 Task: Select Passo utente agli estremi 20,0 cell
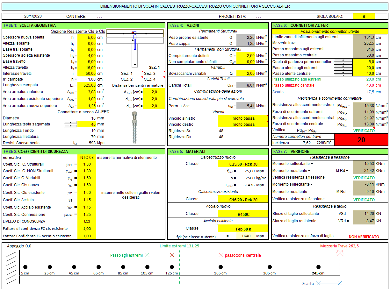[364, 68]
